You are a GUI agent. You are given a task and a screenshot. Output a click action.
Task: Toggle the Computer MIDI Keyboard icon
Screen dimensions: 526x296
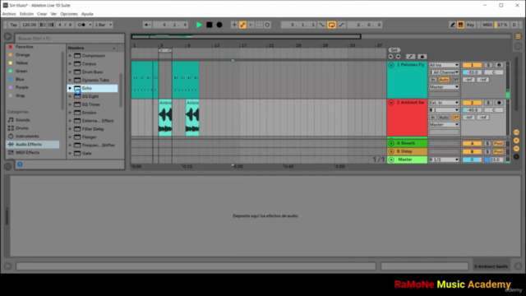point(460,25)
